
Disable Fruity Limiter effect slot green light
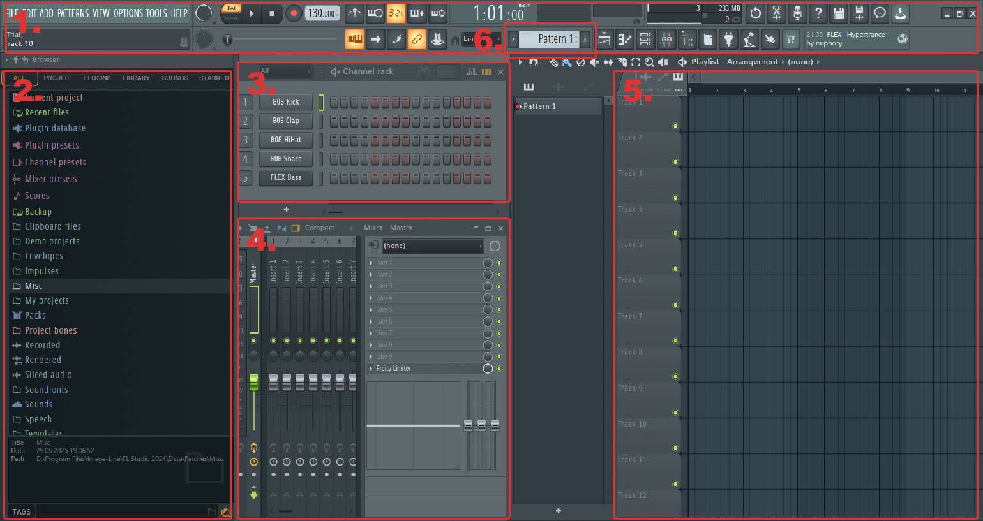click(x=499, y=369)
